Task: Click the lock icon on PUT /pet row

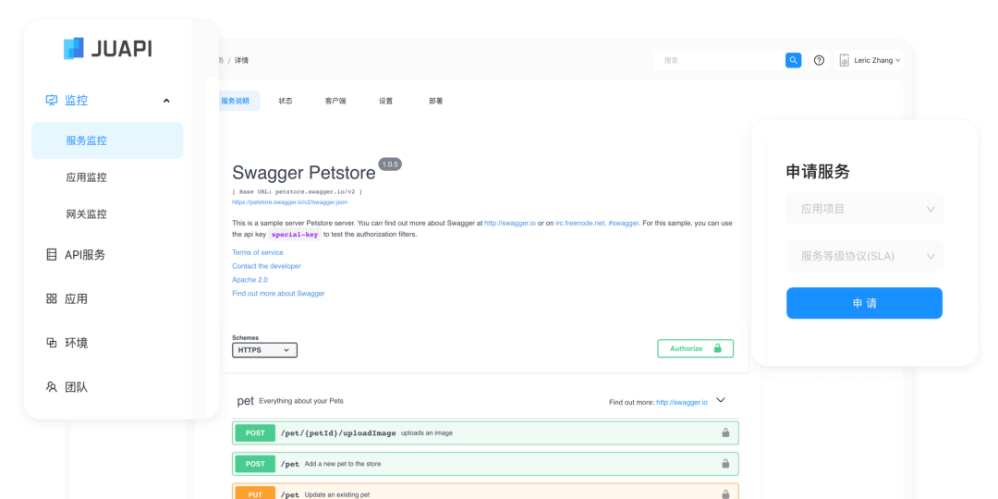Action: pyautogui.click(x=725, y=493)
